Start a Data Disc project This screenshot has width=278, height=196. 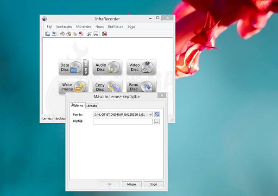71,67
